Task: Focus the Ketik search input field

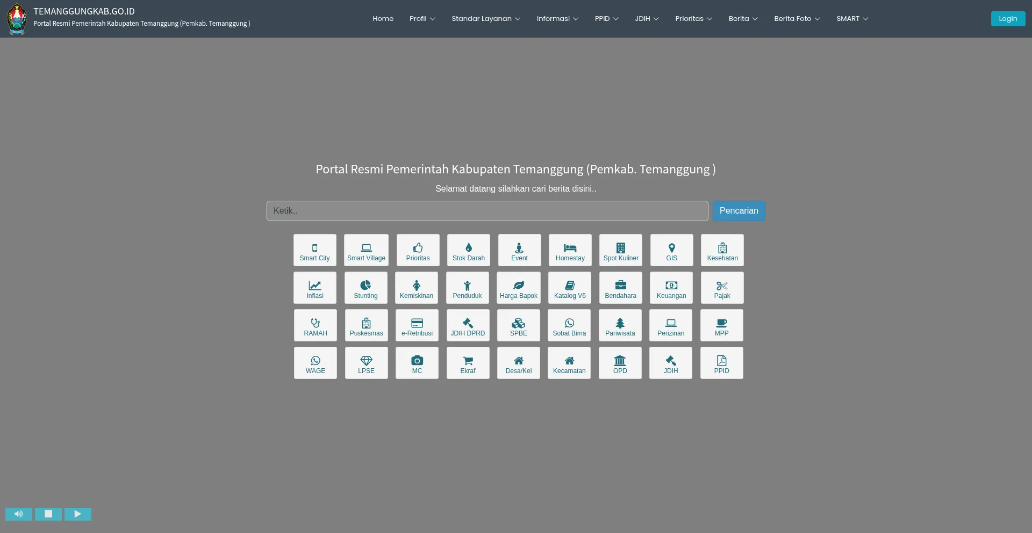Action: [x=487, y=211]
